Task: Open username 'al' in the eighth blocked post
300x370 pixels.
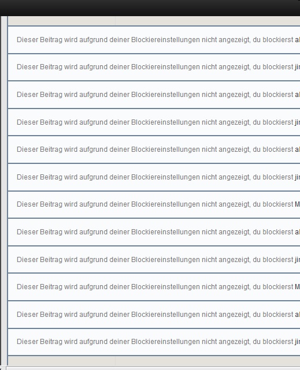Action: pos(298,232)
